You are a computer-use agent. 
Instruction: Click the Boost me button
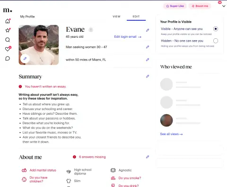pyautogui.click(x=200, y=6)
